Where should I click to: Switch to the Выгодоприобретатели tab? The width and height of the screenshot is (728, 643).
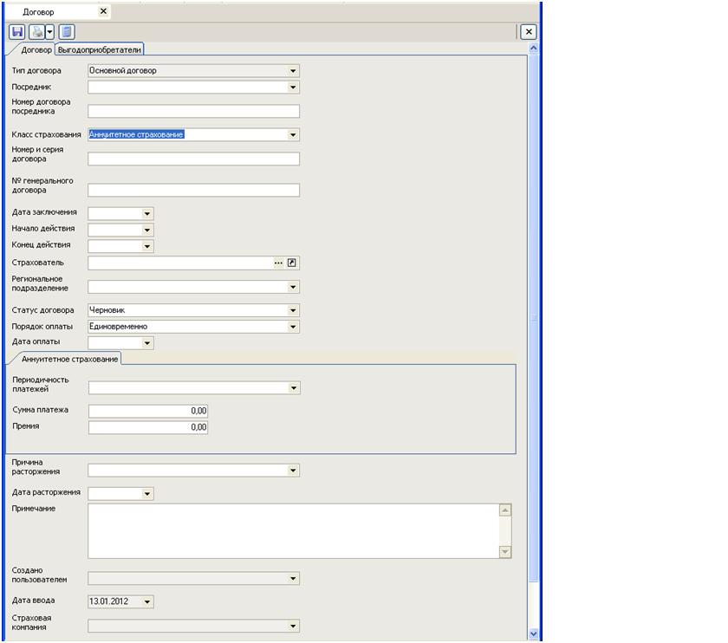coord(100,50)
